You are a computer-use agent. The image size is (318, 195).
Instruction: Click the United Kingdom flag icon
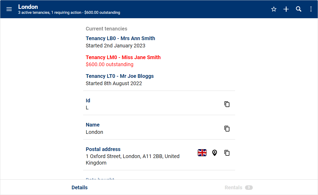tap(202, 153)
